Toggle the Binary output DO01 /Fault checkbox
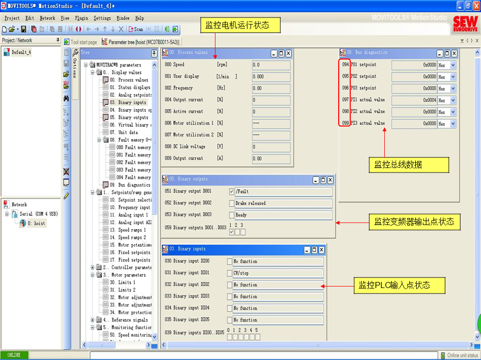 [x=231, y=191]
